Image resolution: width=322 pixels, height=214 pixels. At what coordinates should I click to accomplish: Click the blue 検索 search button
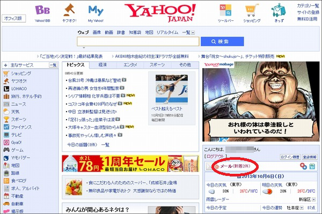click(x=222, y=42)
